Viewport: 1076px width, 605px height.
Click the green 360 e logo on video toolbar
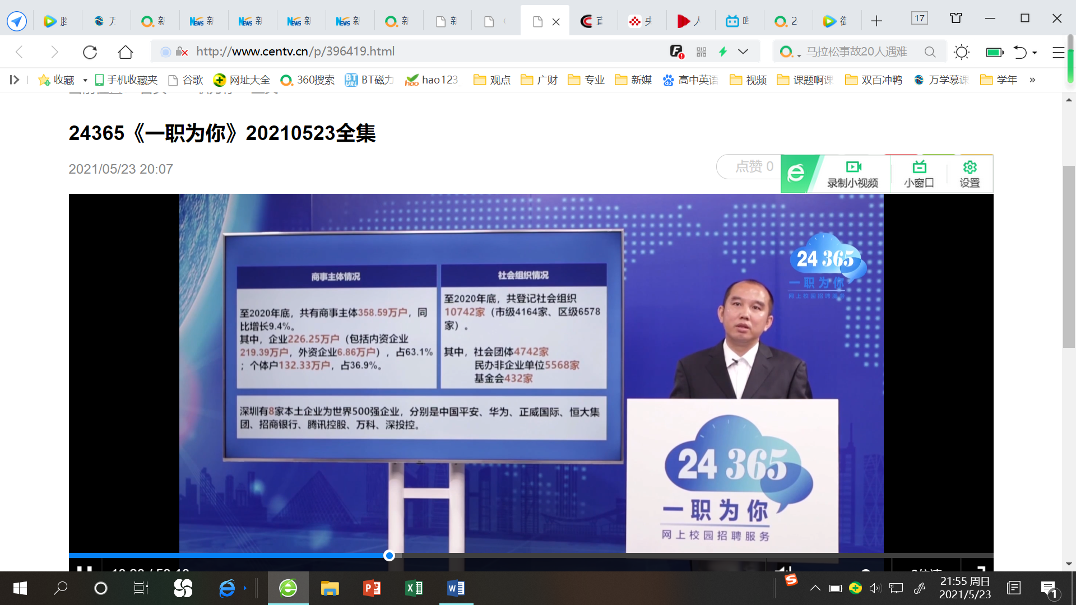pos(796,174)
